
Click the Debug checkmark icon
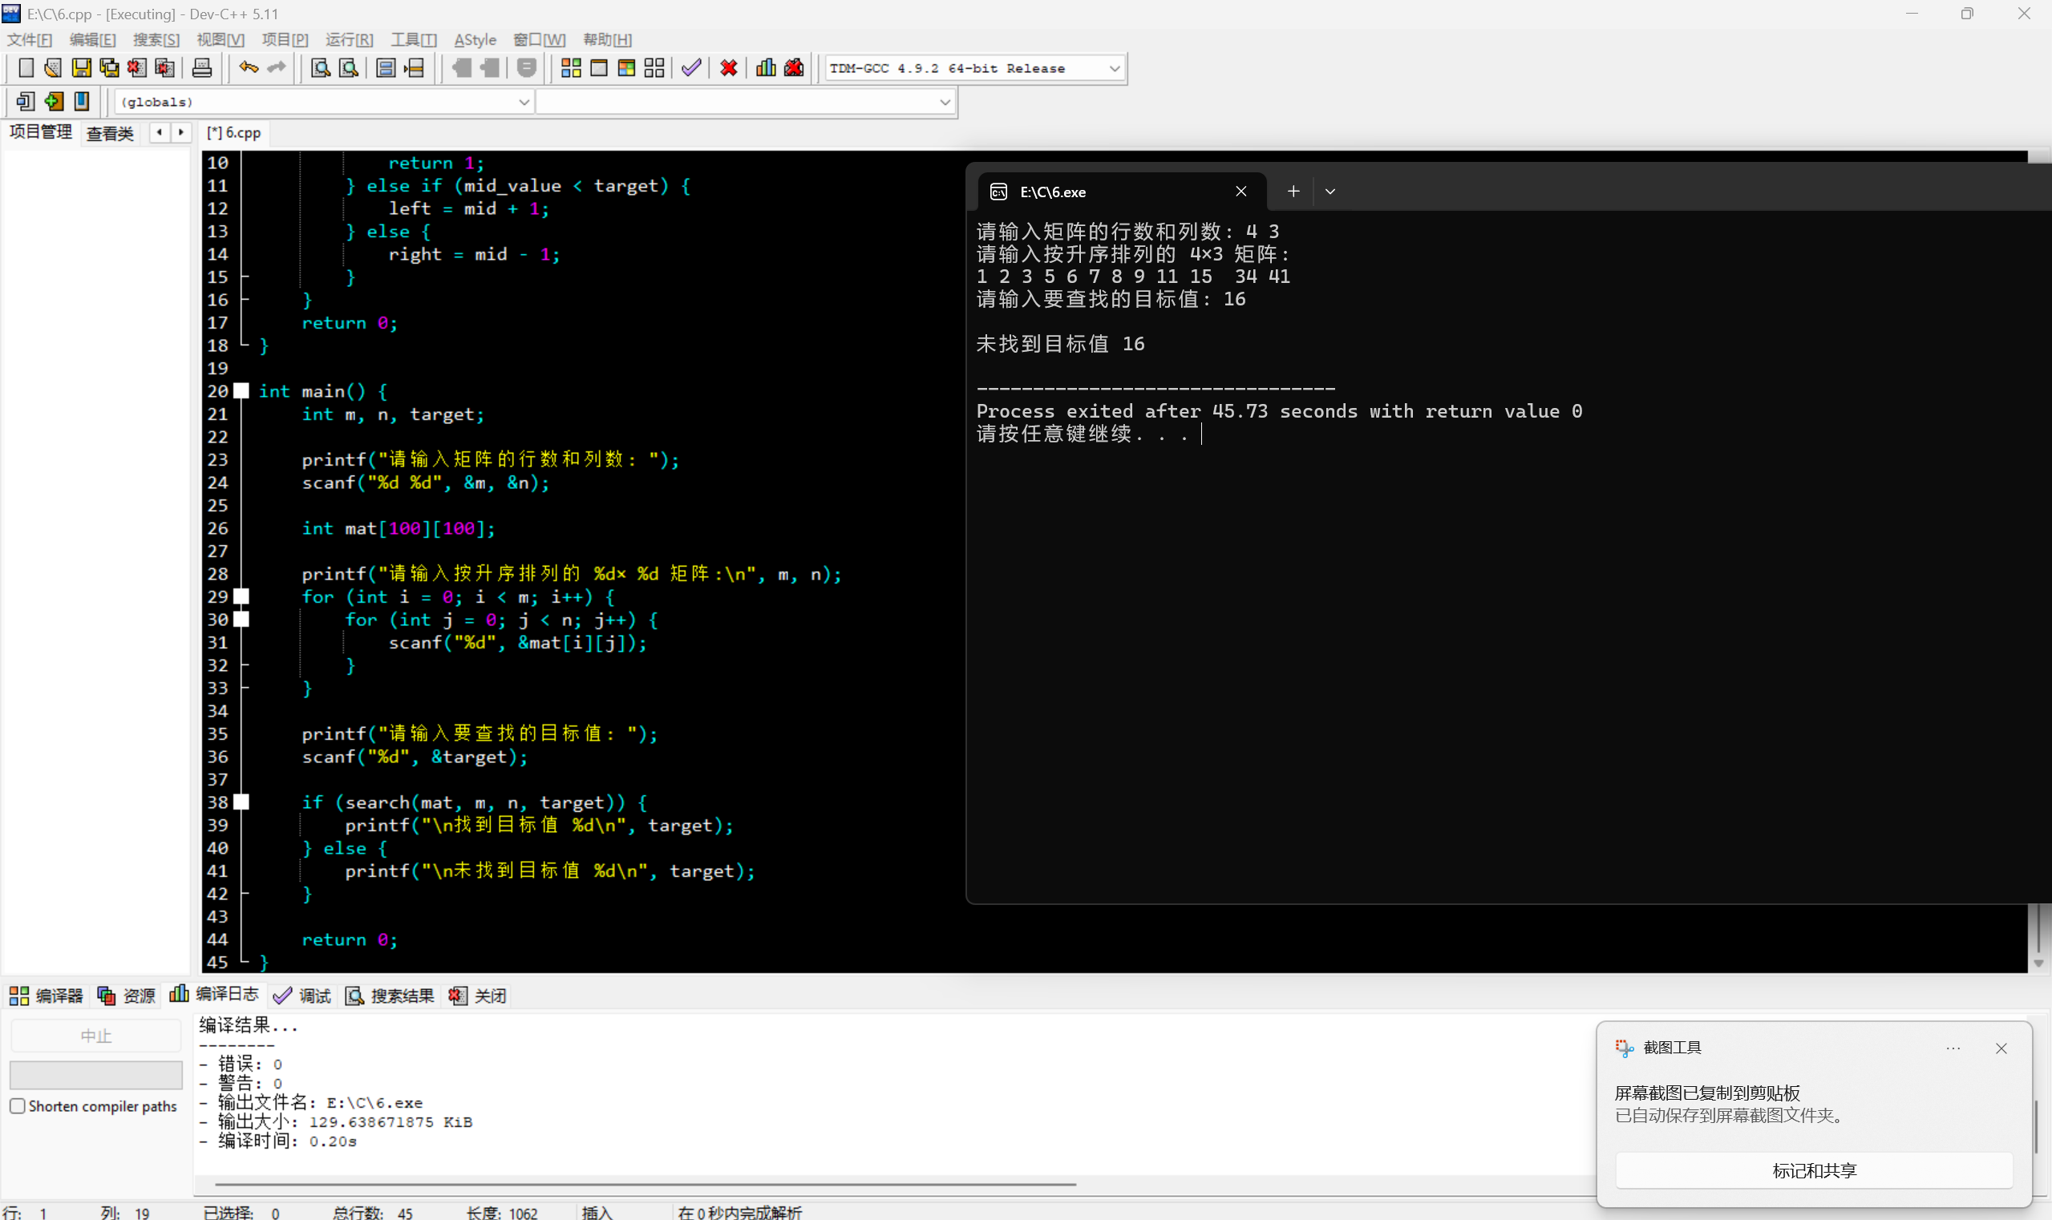(x=691, y=68)
